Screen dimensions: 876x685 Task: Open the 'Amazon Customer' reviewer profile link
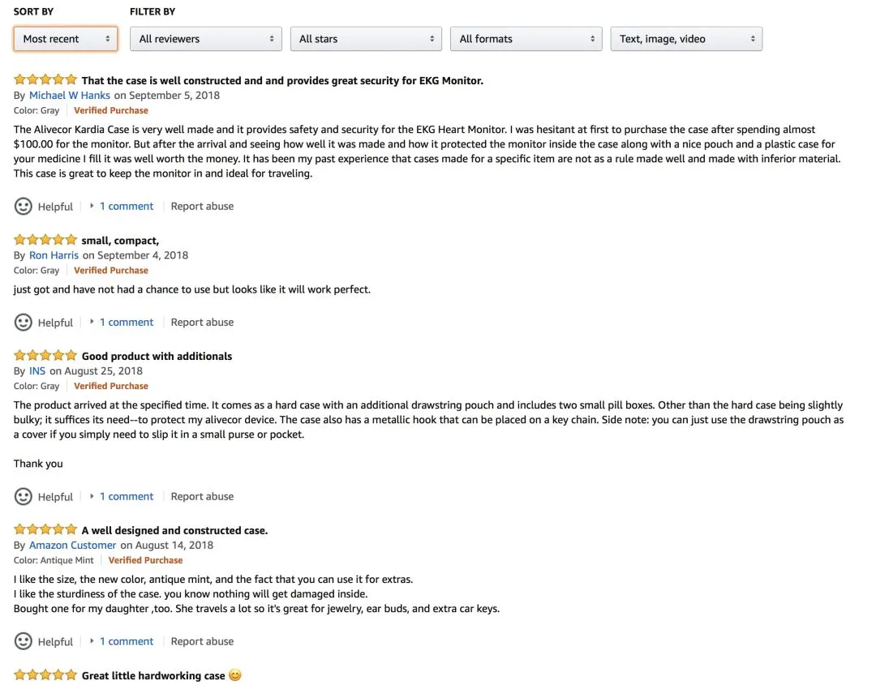pos(73,546)
